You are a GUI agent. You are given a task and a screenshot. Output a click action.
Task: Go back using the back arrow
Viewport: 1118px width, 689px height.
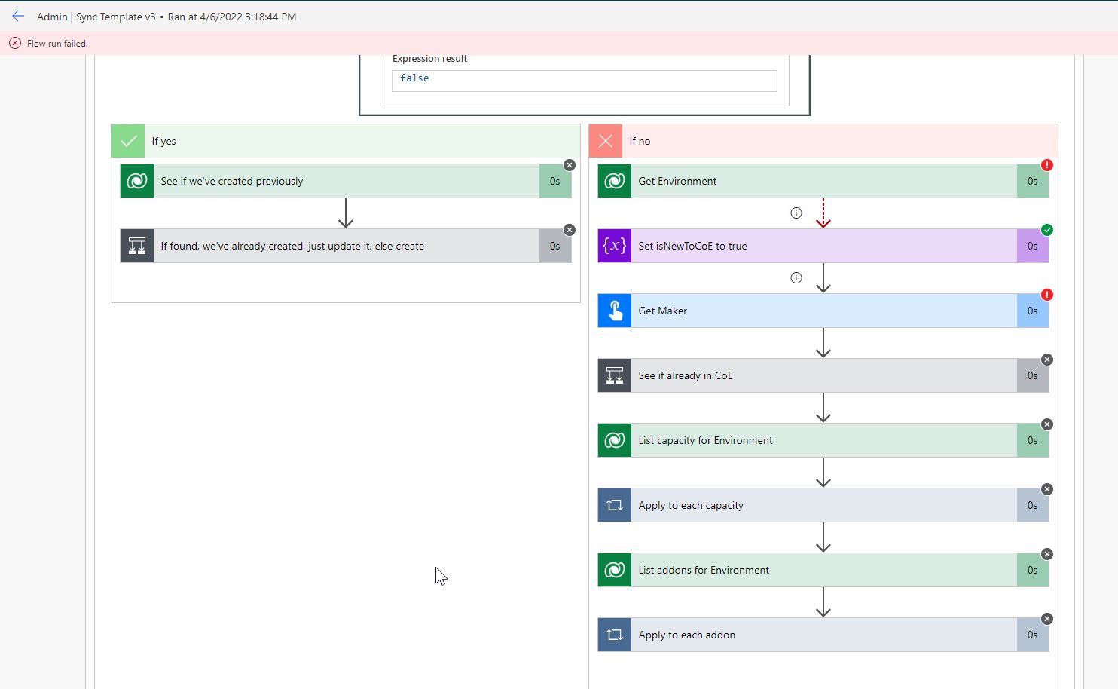18,16
